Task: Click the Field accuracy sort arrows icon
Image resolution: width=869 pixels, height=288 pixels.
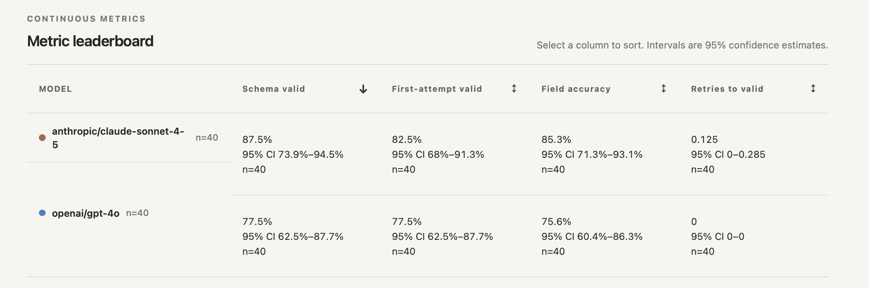Action: pyautogui.click(x=664, y=89)
